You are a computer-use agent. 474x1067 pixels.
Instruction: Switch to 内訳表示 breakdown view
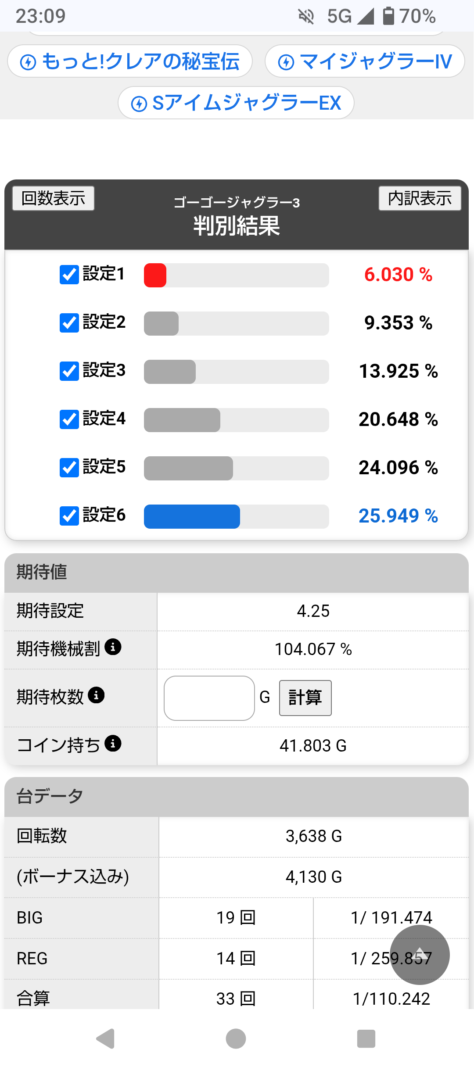(x=420, y=198)
